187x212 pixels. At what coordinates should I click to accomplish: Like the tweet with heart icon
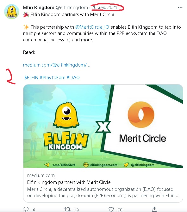click(111, 209)
